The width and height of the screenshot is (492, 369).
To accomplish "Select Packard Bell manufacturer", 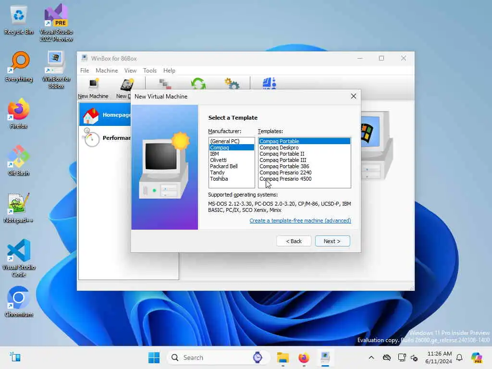I will [232, 166].
